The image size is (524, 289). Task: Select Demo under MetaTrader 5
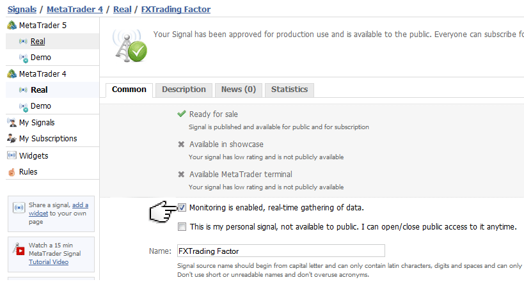pos(41,58)
